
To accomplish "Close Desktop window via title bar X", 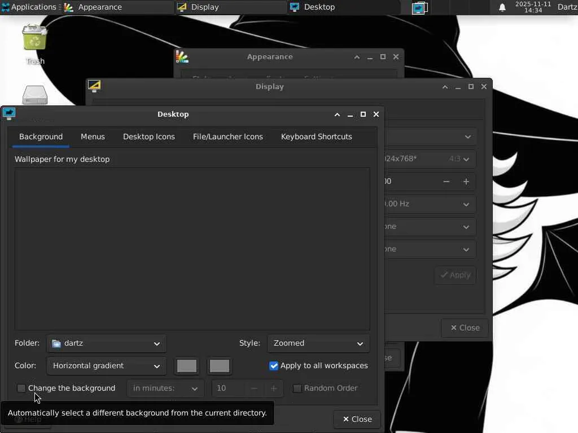I will [x=376, y=114].
